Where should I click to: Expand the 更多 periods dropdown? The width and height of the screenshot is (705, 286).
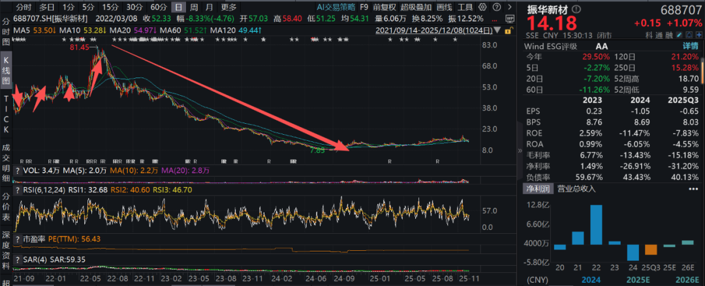pos(228,7)
